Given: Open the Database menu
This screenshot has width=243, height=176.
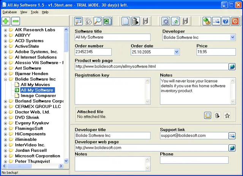Looking at the screenshot, I should [9, 12].
